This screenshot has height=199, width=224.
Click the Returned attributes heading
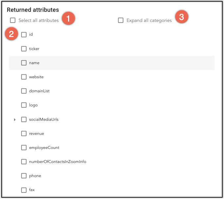pos(33,10)
